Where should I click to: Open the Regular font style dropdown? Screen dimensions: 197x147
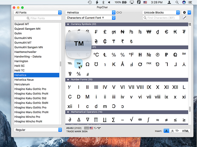click(38, 130)
